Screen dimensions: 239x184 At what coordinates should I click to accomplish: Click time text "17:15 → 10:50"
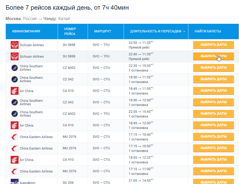coord(140,146)
